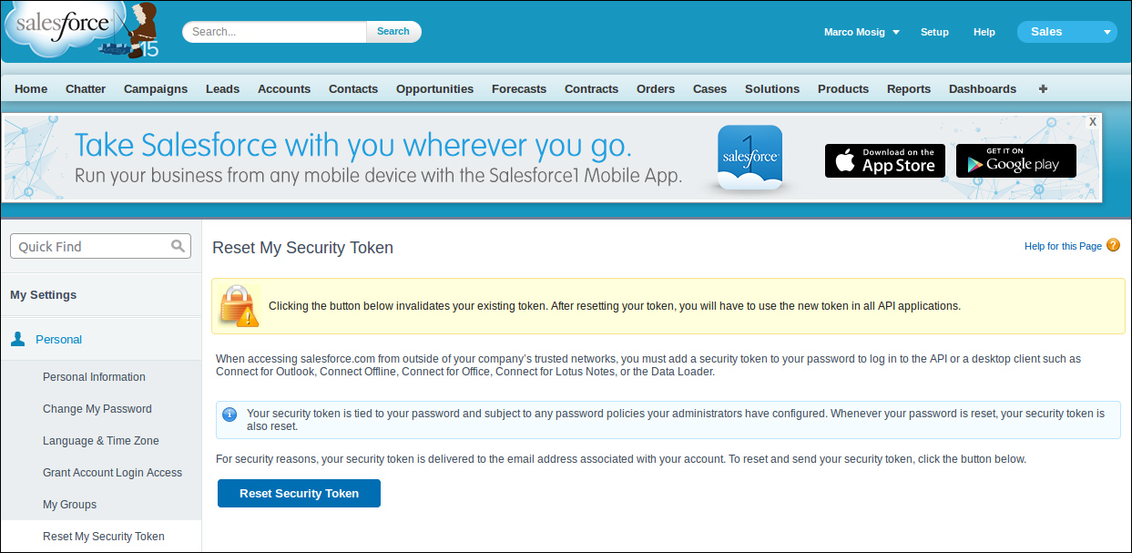The image size is (1132, 553).
Task: Open the help question mark icon
Action: coord(1113,245)
